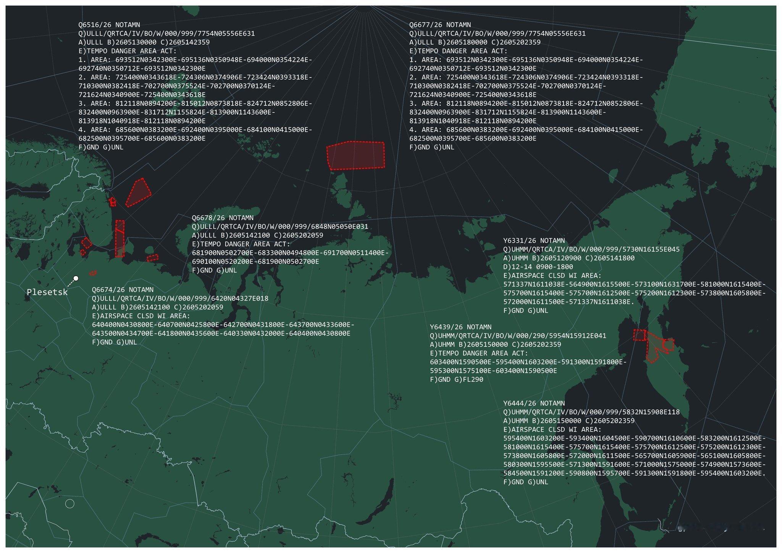Screen dimensions: 782x553
Task: Click line 'A)UHMM B)2605120900 C)2605141800'
Action: point(569,258)
